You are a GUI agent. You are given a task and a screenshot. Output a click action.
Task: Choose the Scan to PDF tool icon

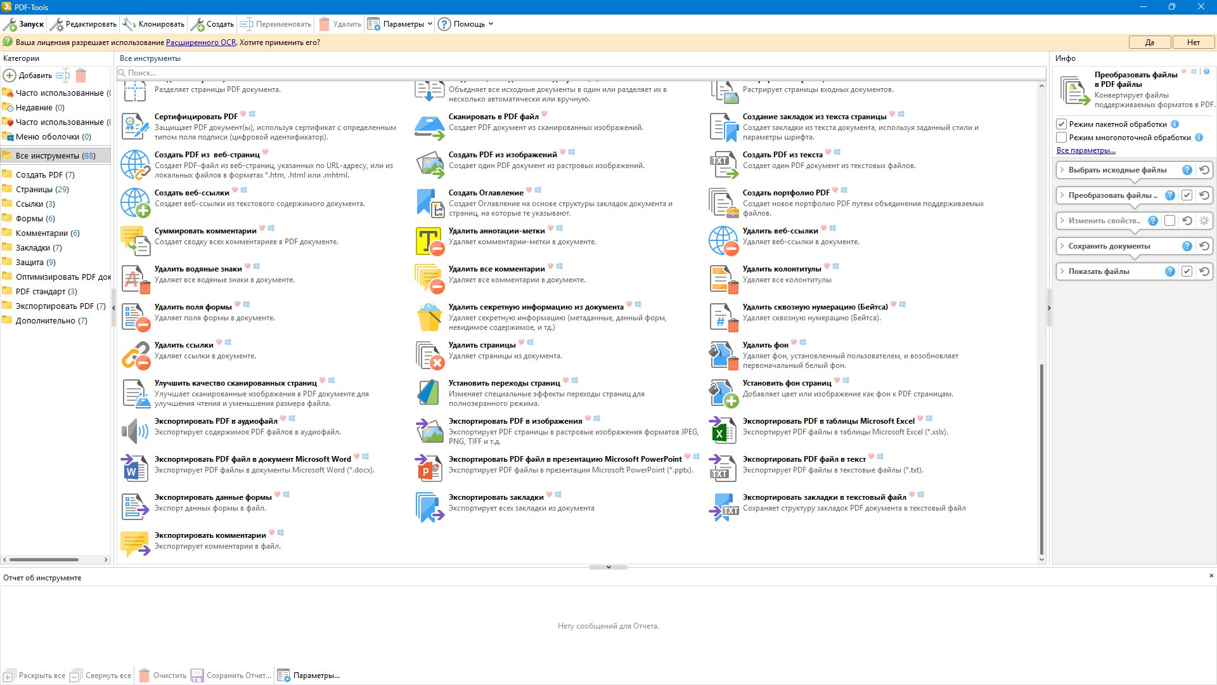[x=429, y=126]
